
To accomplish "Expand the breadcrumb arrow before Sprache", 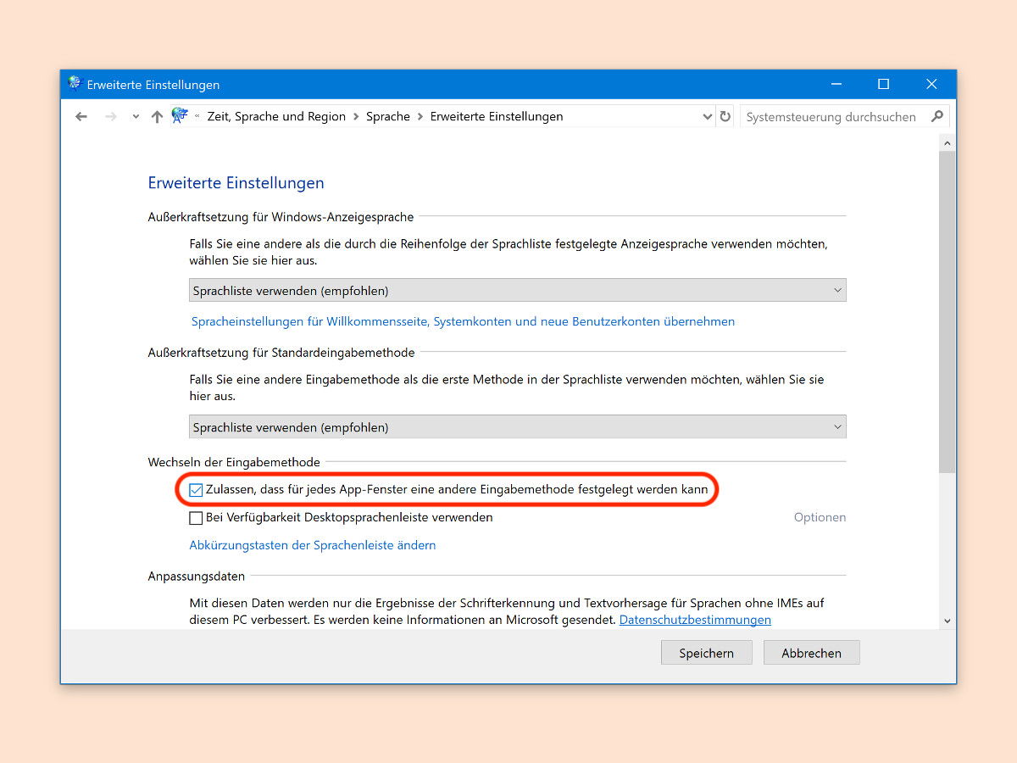I will (x=356, y=117).
